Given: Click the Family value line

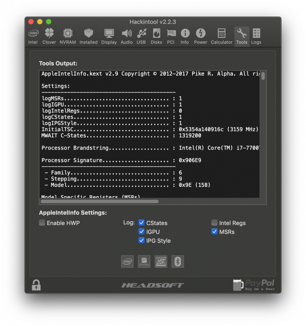Looking at the screenshot, I should (113, 173).
